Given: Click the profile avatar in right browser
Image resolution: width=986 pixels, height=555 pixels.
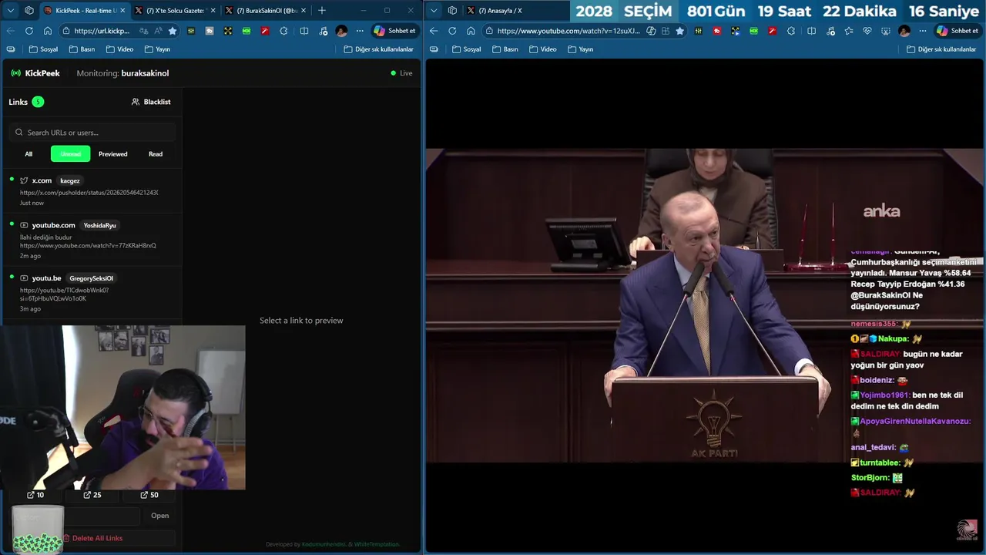Looking at the screenshot, I should click(904, 31).
